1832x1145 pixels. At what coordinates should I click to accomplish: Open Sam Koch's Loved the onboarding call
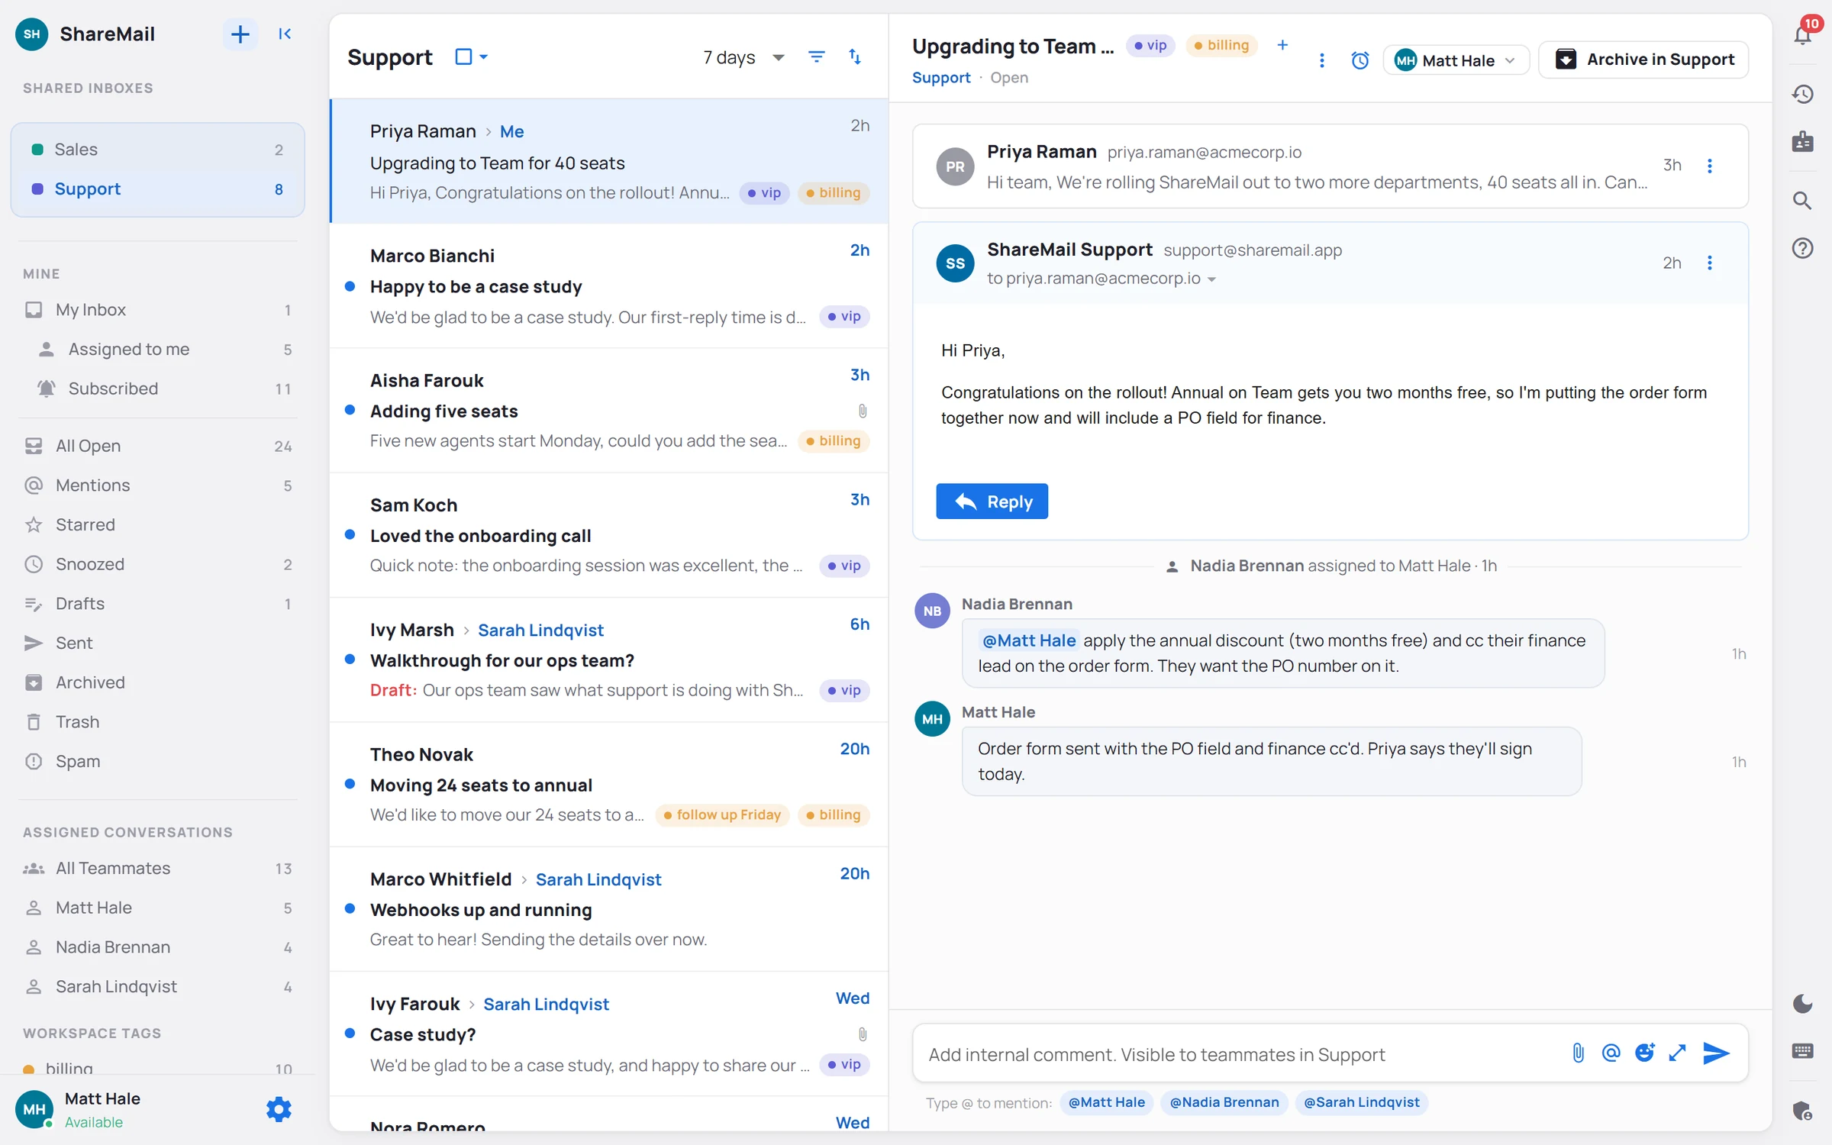[x=609, y=535]
